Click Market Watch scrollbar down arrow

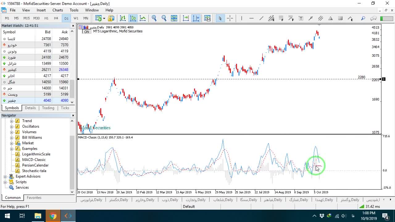tap(72, 102)
